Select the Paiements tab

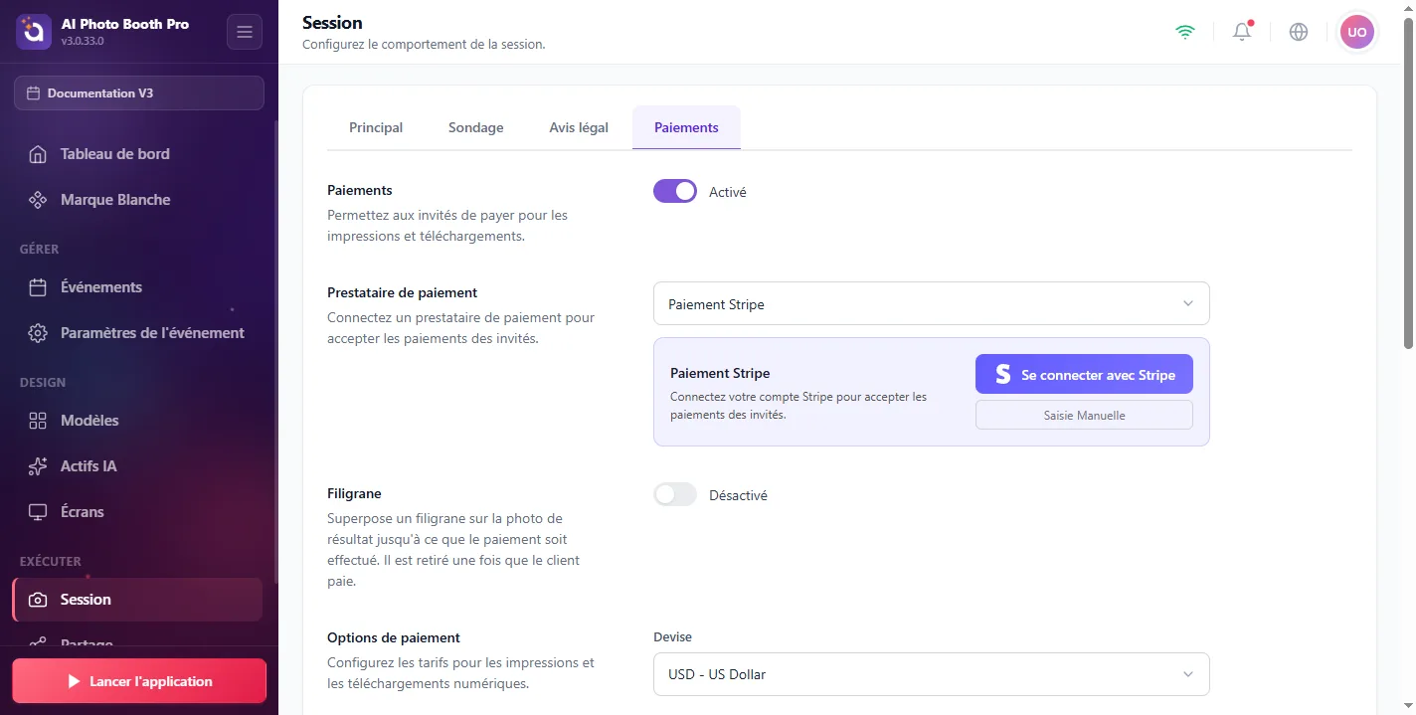pos(686,127)
